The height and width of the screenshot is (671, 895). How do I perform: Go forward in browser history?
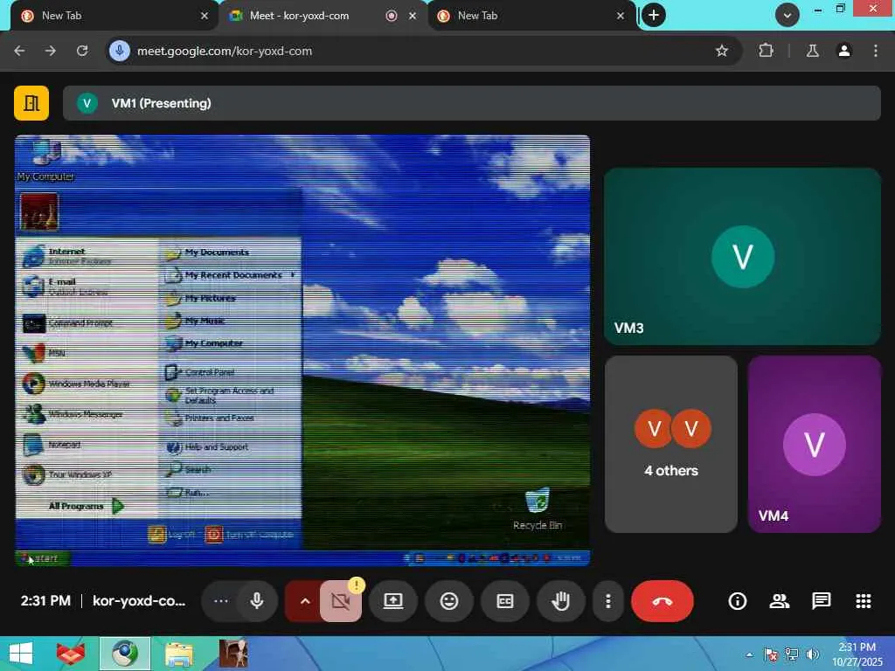tap(51, 51)
